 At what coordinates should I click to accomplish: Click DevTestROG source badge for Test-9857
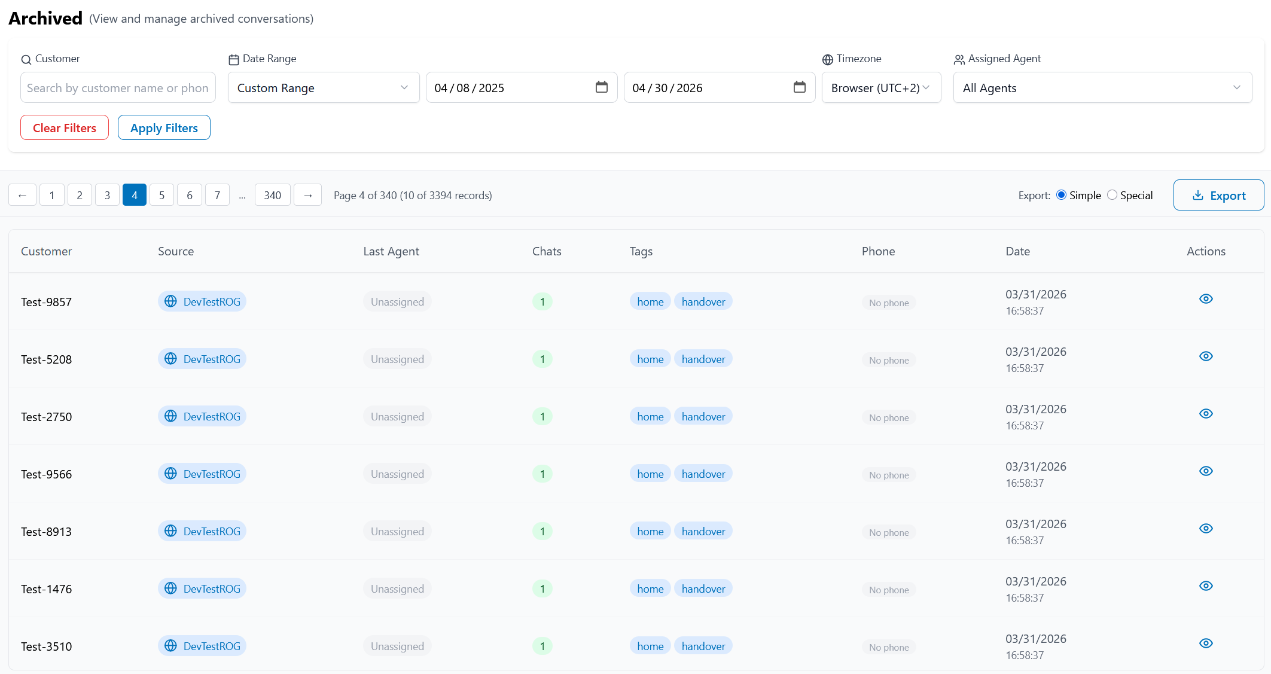(x=202, y=301)
